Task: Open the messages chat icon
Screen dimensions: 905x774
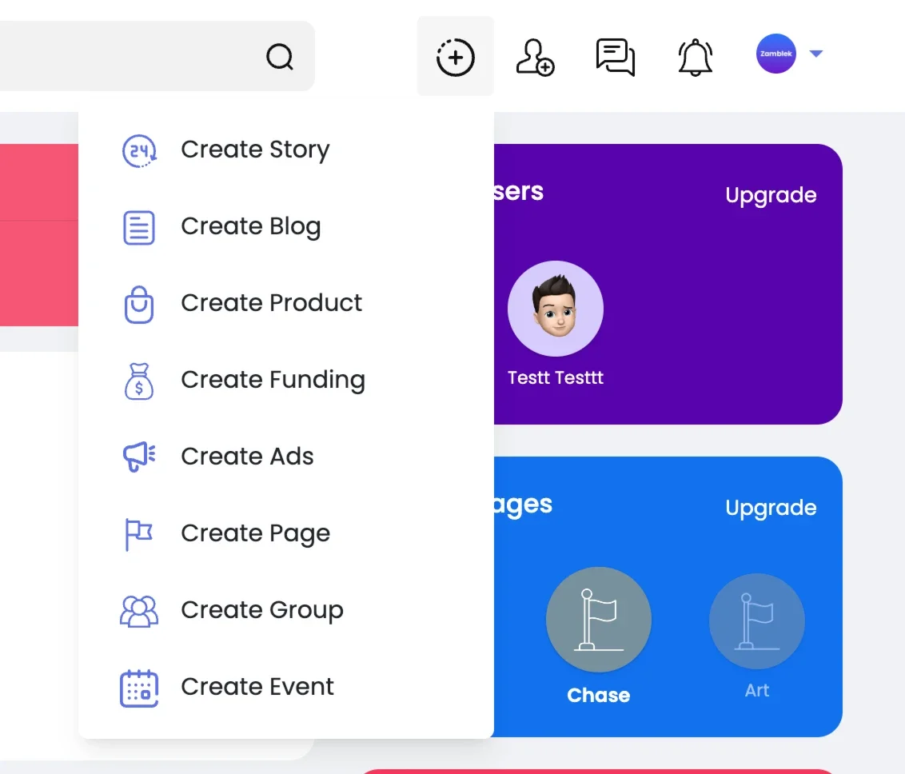Action: 616,57
